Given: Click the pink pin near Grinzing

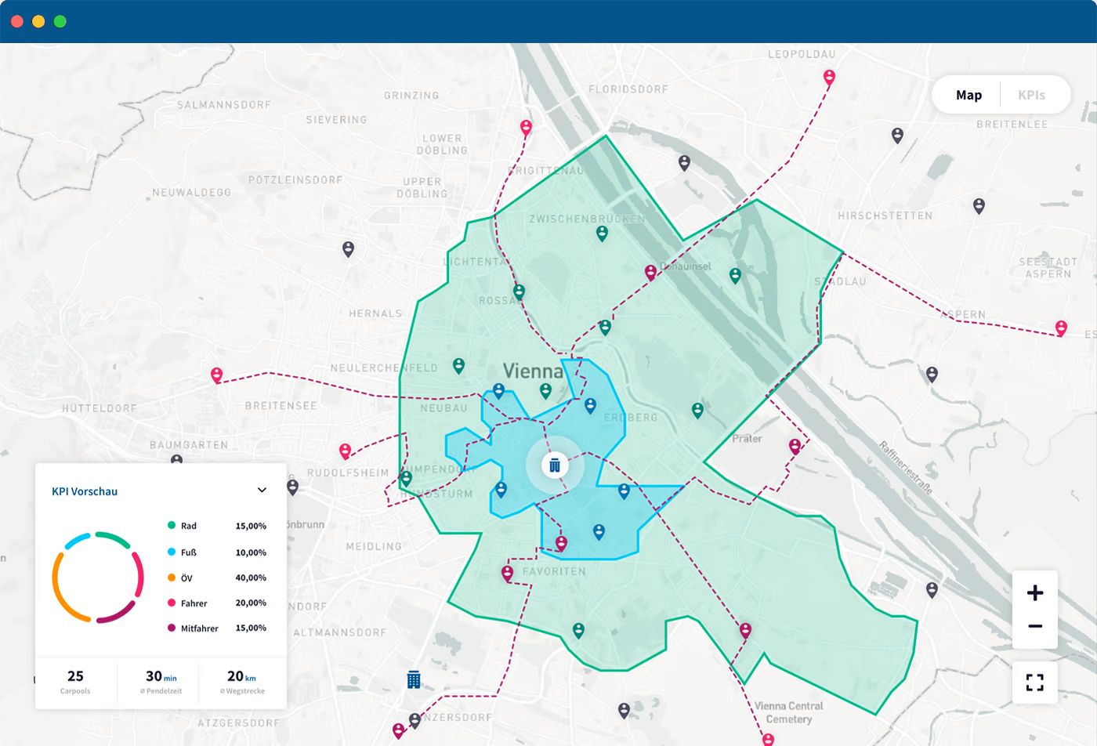Looking at the screenshot, I should (526, 128).
